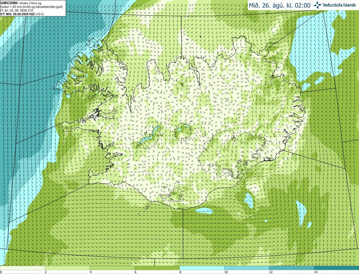Click the long blue lake in central Iceland
The width and height of the screenshot is (359, 274).
150,134
